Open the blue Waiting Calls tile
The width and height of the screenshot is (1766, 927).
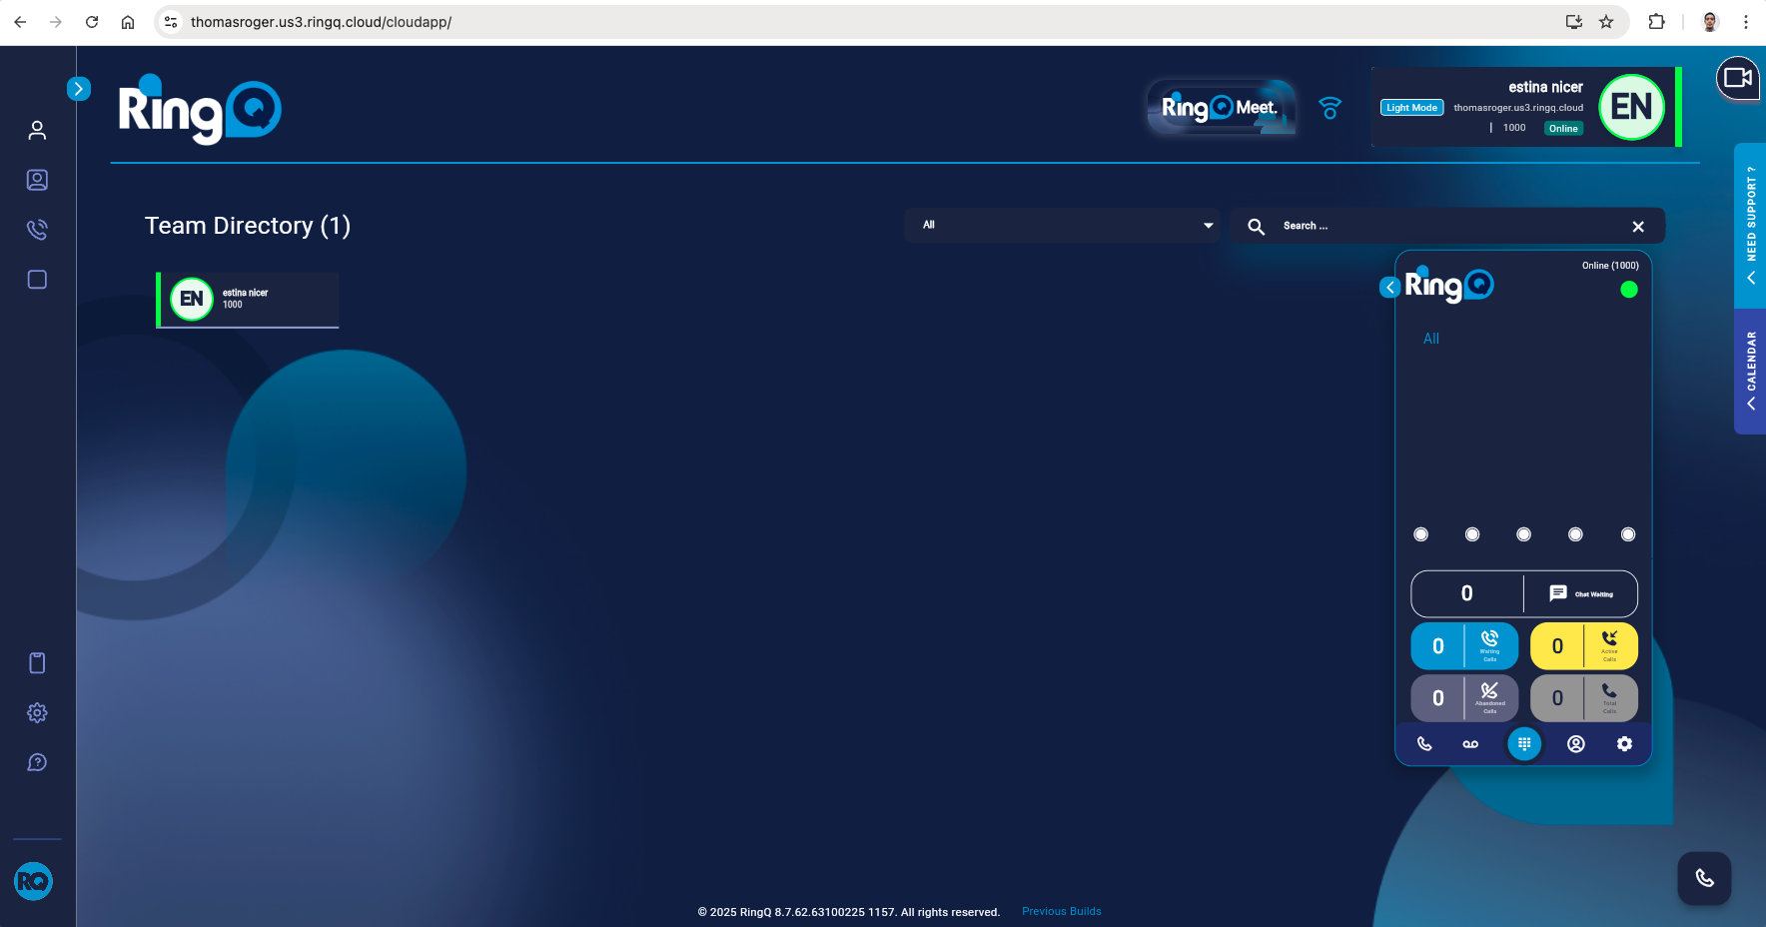click(1464, 646)
